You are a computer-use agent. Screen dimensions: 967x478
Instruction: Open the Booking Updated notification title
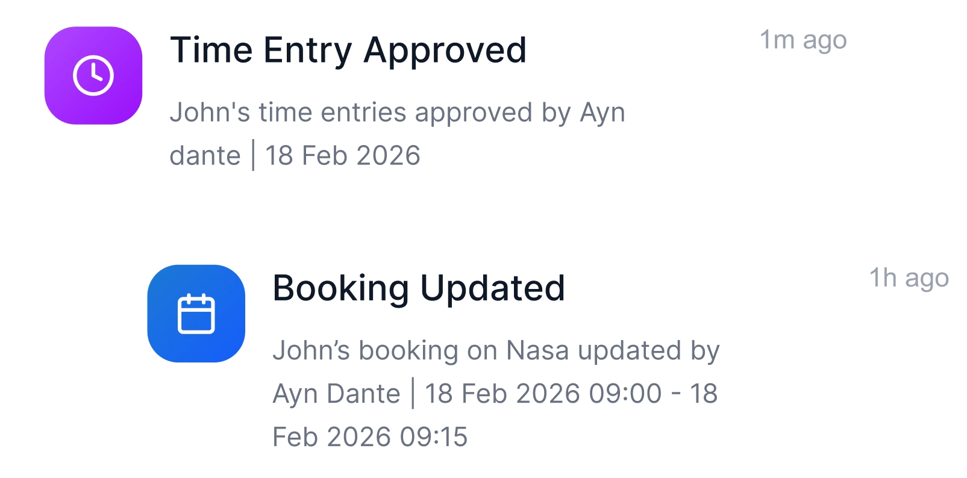point(419,288)
